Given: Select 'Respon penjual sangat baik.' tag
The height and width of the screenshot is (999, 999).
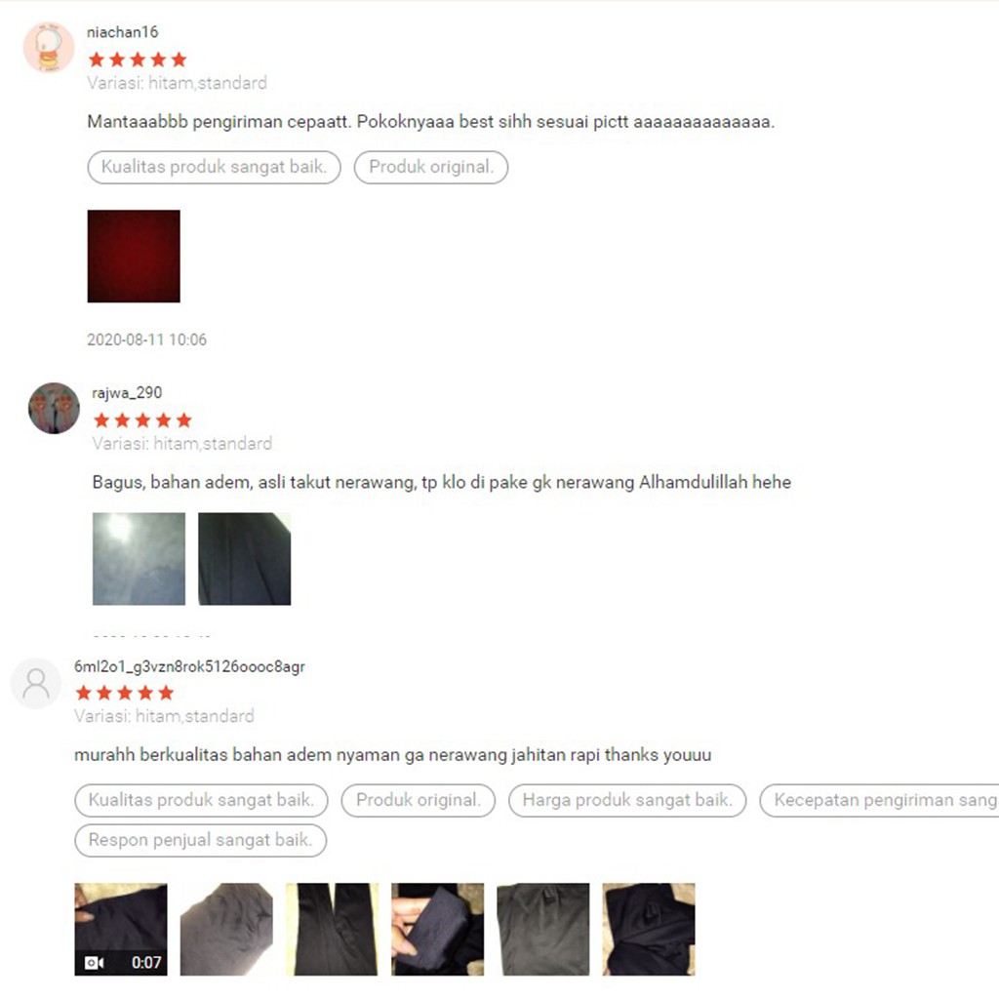Looking at the screenshot, I should pos(201,840).
